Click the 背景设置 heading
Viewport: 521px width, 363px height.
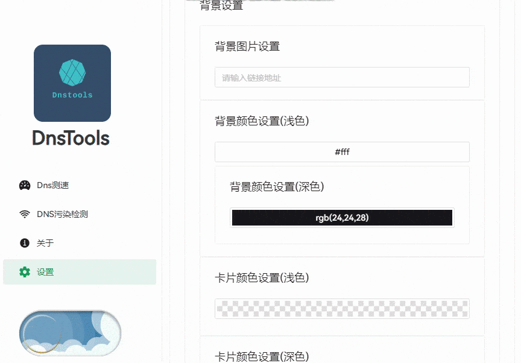tap(220, 6)
